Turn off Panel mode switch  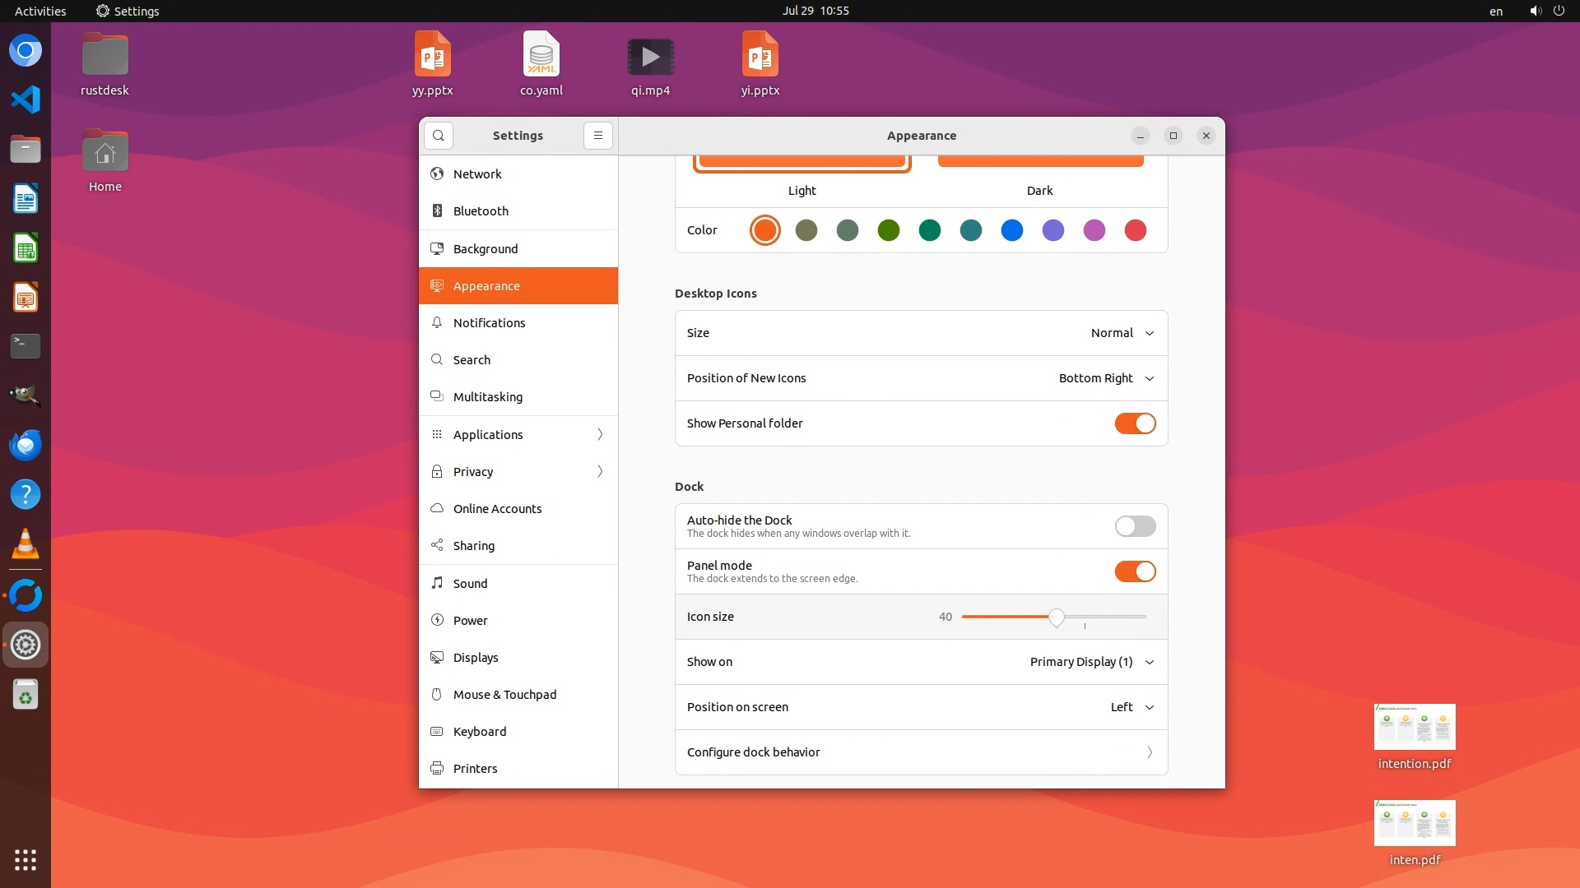[1135, 571]
